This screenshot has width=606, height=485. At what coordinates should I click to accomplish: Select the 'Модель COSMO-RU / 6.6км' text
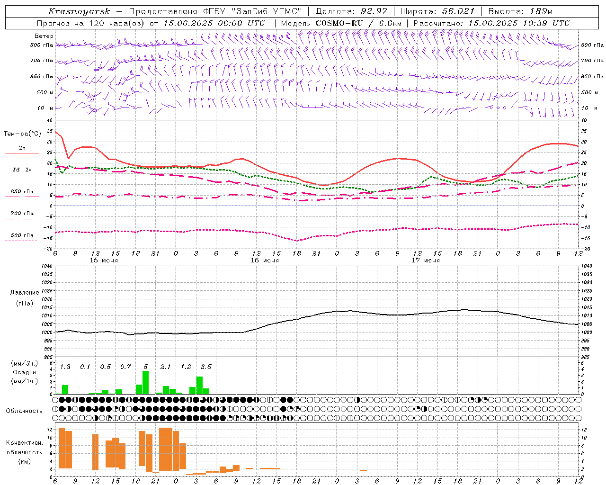pos(341,23)
